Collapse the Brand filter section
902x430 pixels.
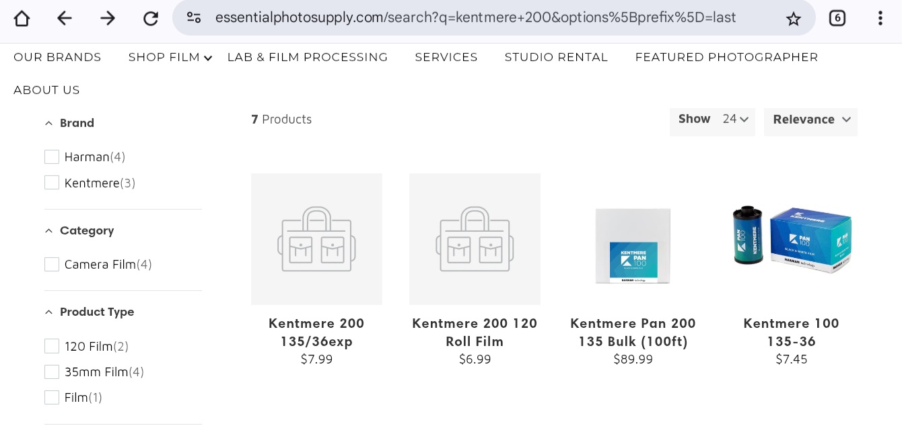pyautogui.click(x=69, y=123)
